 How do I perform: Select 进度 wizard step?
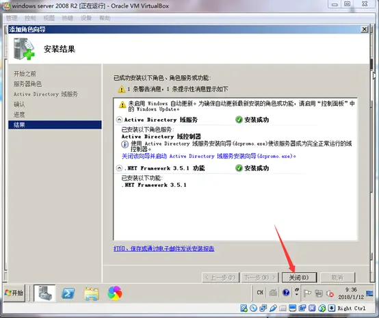[19, 114]
